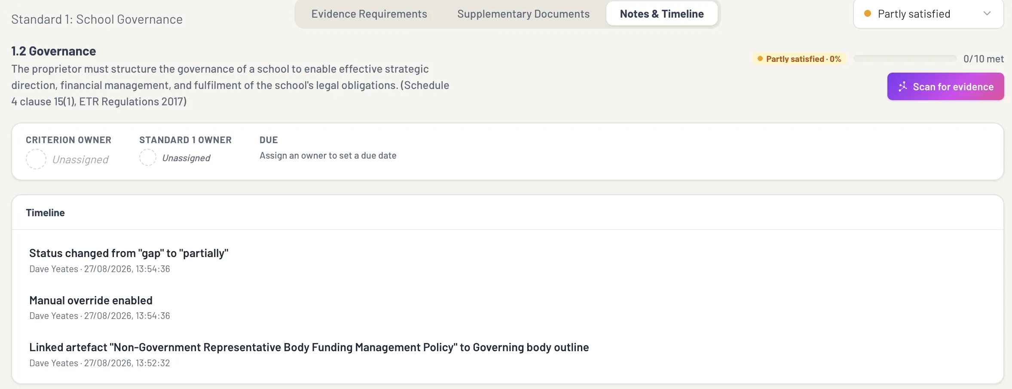Open the Evidence Requirements tab
The image size is (1012, 389).
pyautogui.click(x=369, y=14)
